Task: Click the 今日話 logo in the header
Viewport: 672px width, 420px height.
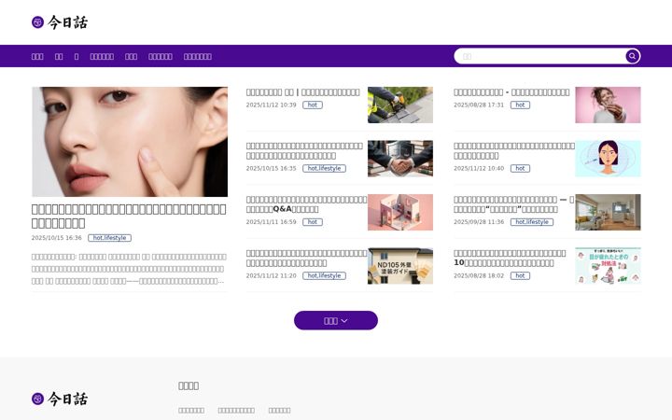Action: pos(60,22)
